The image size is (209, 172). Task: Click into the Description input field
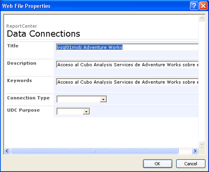127,64
